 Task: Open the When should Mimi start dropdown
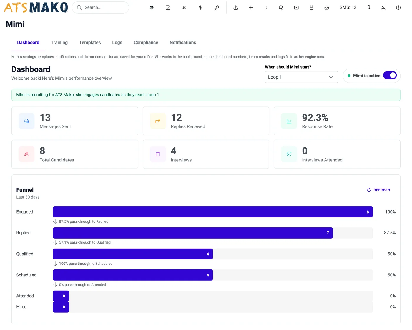(301, 77)
